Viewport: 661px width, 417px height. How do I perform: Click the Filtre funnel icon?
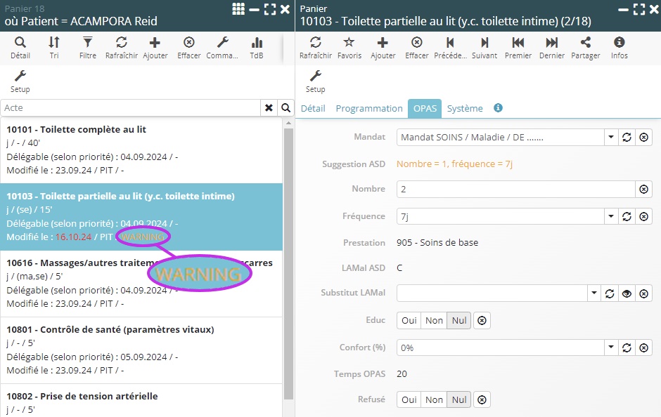click(87, 47)
